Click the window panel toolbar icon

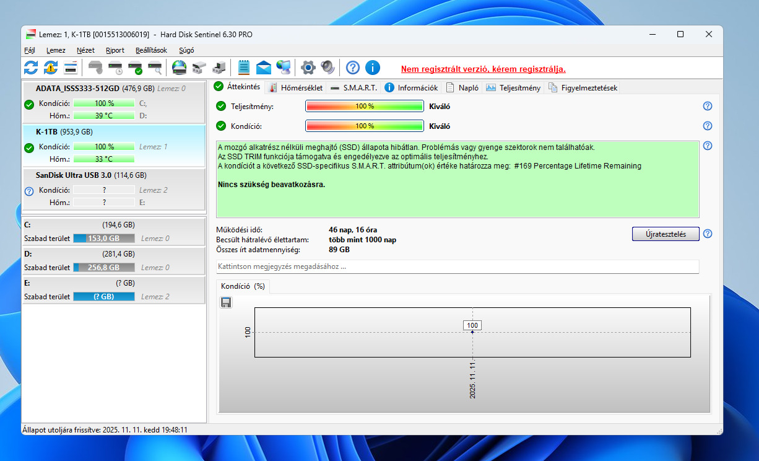[71, 68]
